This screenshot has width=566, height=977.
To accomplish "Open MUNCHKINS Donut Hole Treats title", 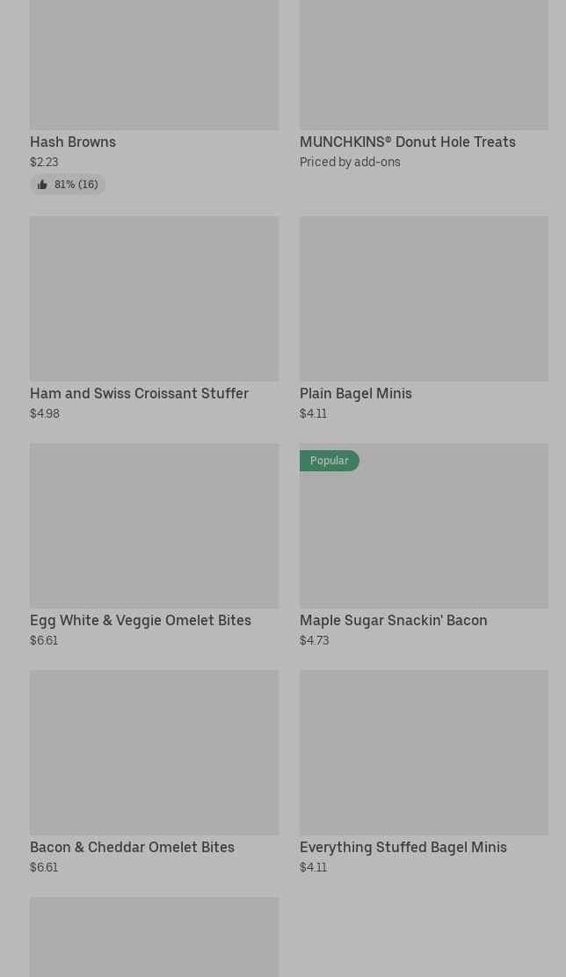I will point(408,142).
